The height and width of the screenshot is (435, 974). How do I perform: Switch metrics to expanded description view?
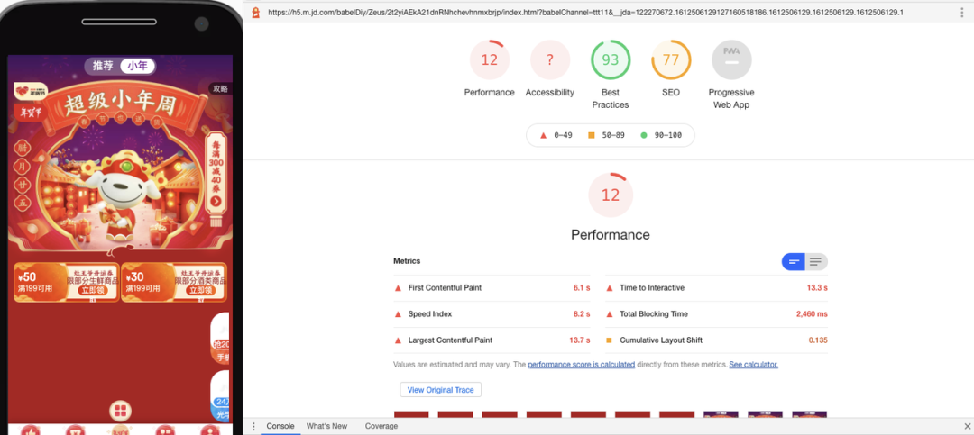point(816,262)
